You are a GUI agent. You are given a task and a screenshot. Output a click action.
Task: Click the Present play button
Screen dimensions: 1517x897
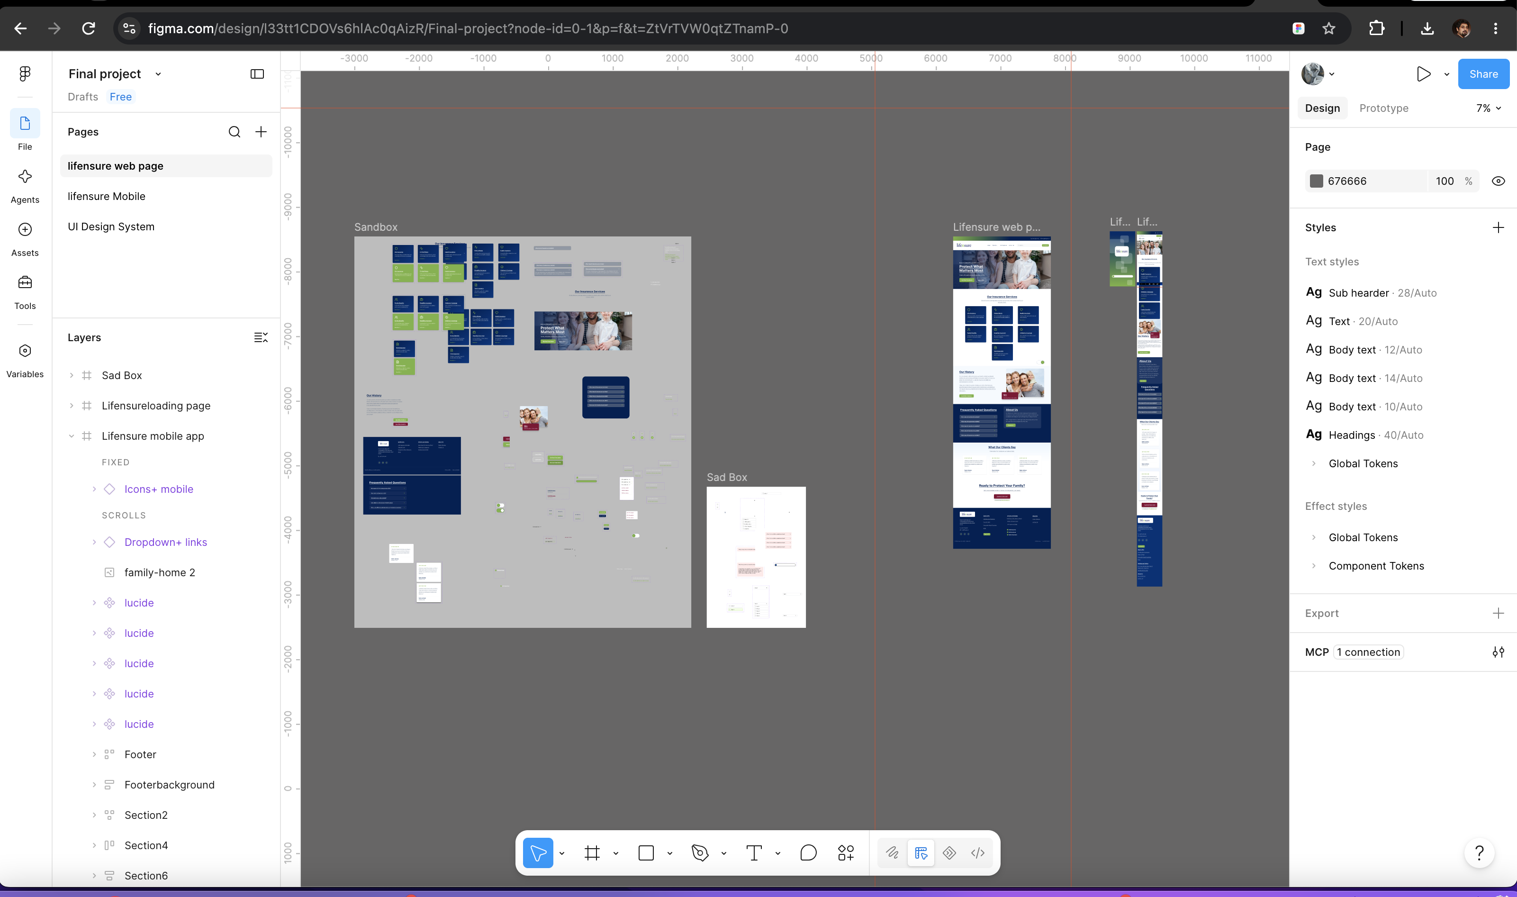1423,74
